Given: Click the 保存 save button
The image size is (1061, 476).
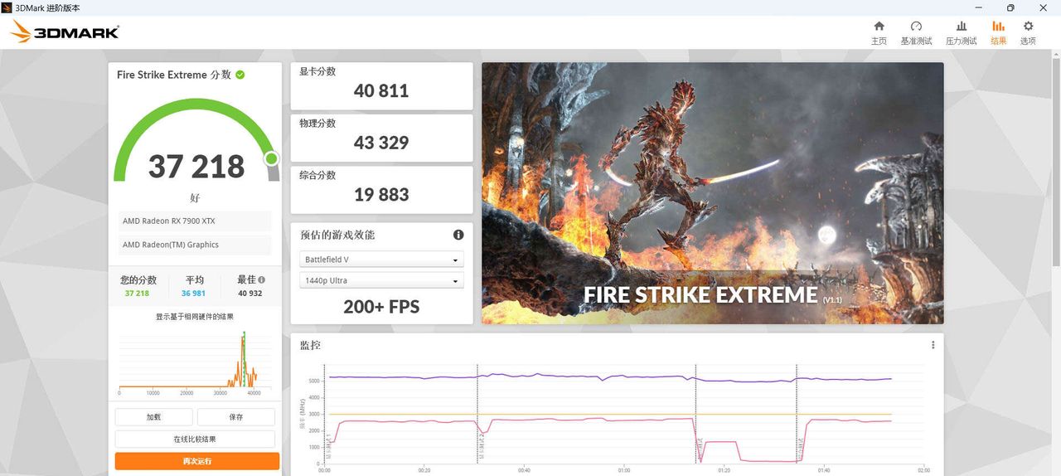Looking at the screenshot, I should point(236,417).
